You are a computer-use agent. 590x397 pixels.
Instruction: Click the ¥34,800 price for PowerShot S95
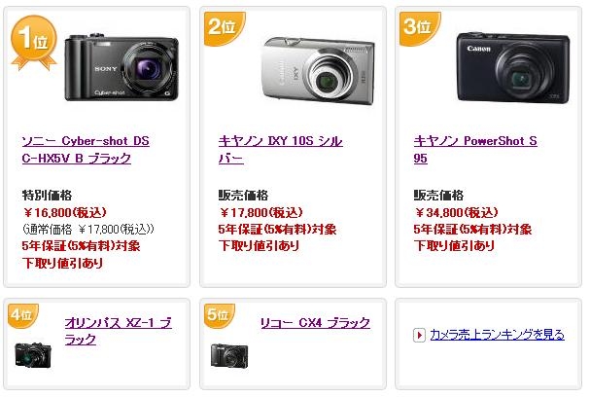456,213
